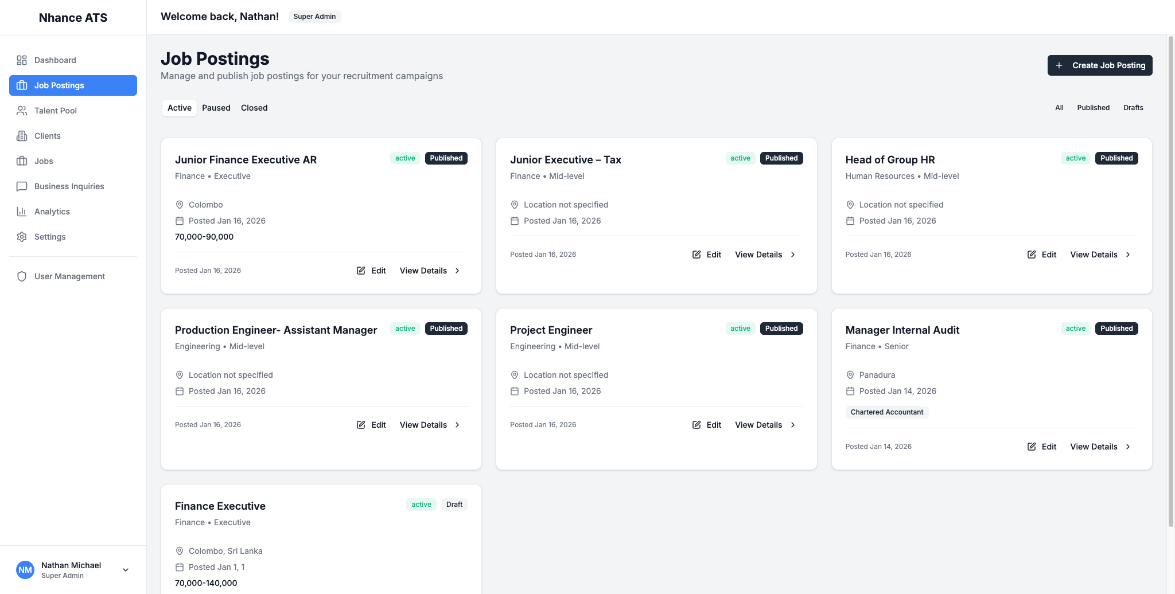This screenshot has height=594, width=1175.
Task: Open the Dashboard grid icon in sidebar
Action: (x=22, y=60)
